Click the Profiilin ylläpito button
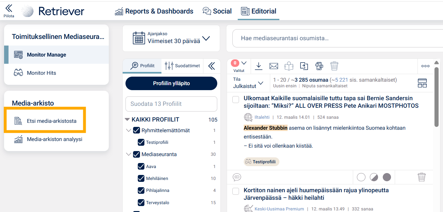Viewport: 443px width, 212px height. [x=171, y=84]
